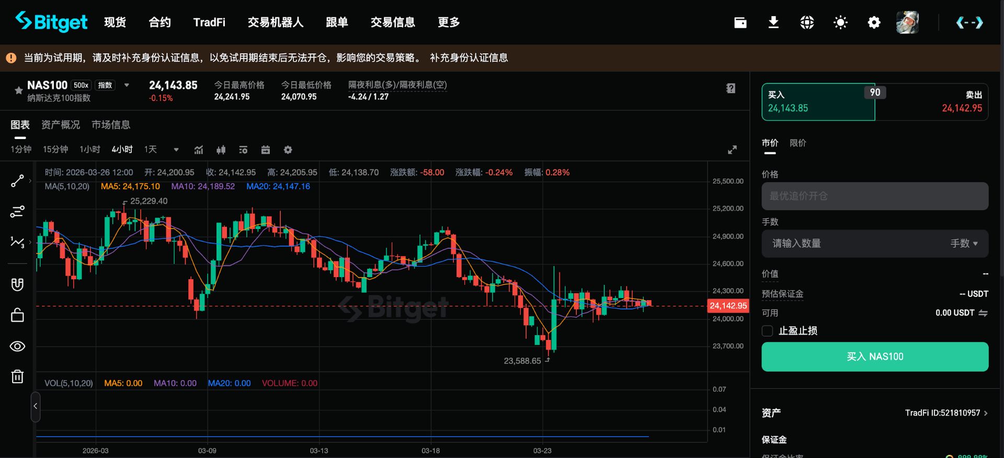Click the 24,142.95 current price label on axis
This screenshot has width=1004, height=458.
point(728,306)
